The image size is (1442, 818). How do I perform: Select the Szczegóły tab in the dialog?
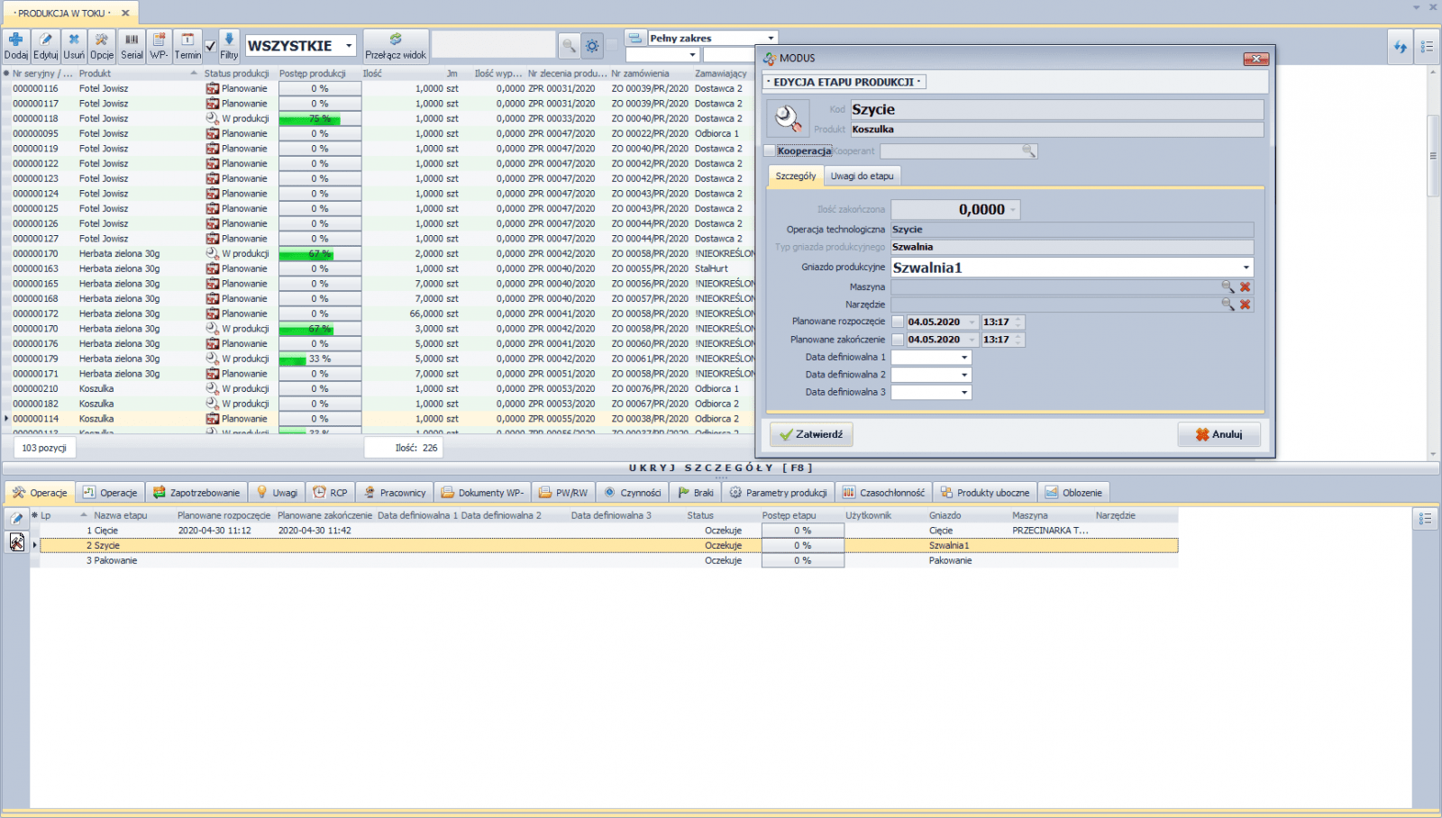[x=796, y=176]
